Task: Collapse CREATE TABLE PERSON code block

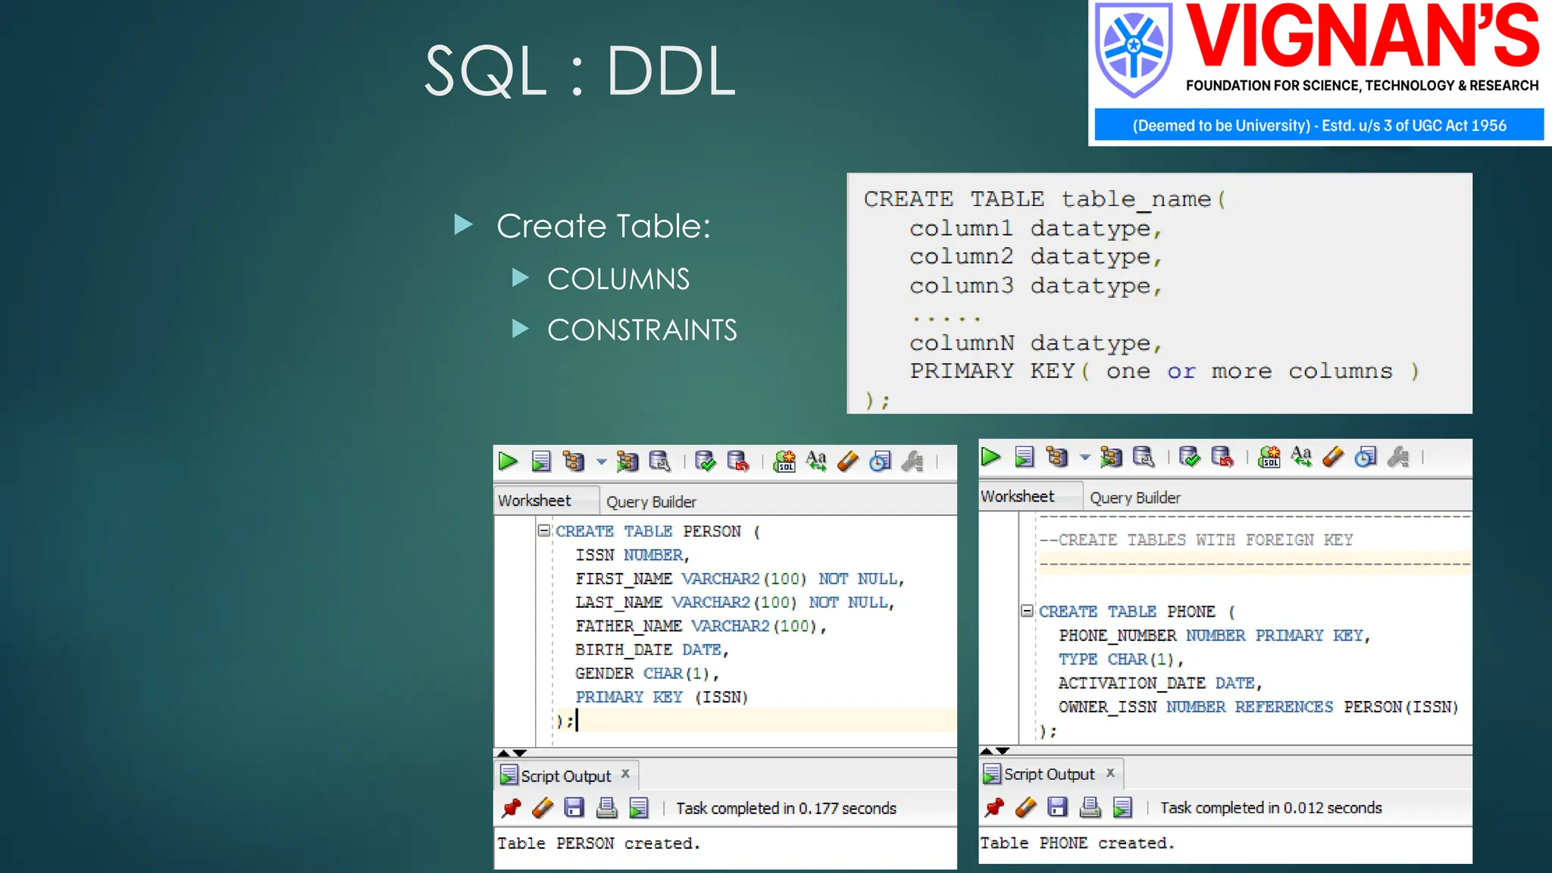Action: coord(543,530)
